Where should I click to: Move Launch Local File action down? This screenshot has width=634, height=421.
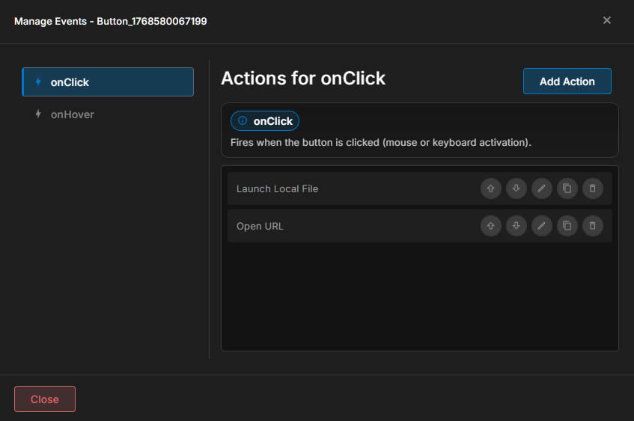point(516,188)
